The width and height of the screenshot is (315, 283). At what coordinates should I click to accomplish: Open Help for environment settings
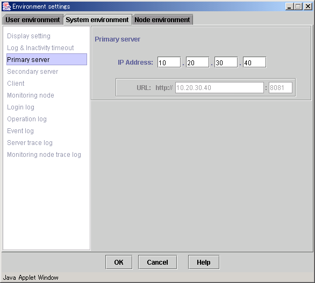(x=204, y=263)
